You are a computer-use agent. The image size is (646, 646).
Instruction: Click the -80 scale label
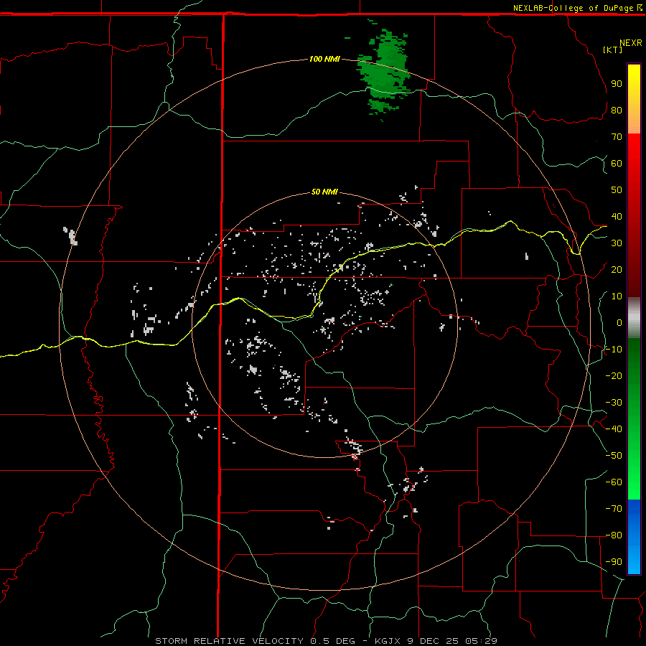tap(614, 535)
